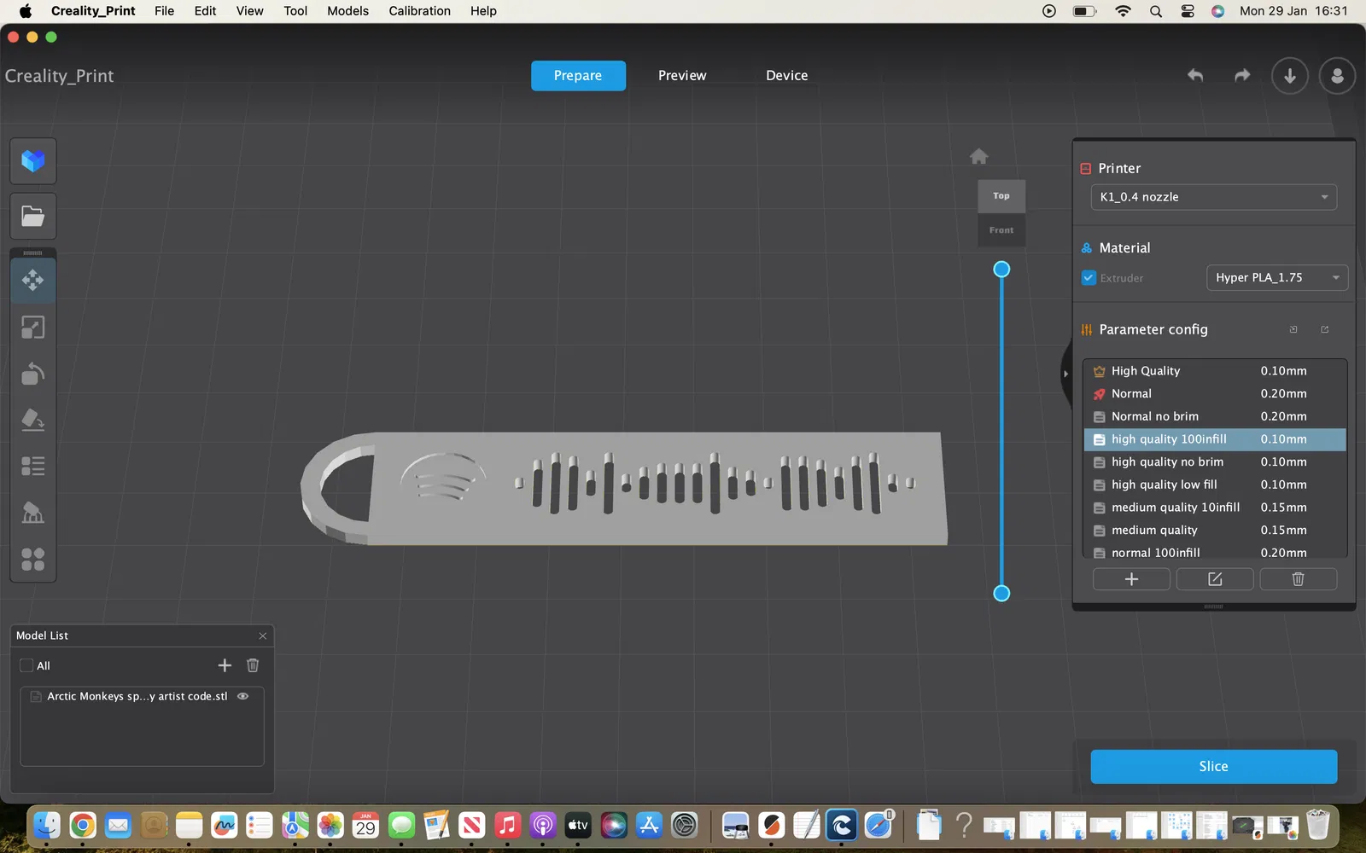Image resolution: width=1366 pixels, height=853 pixels.
Task: Select the normal 100infill profile
Action: [1215, 552]
